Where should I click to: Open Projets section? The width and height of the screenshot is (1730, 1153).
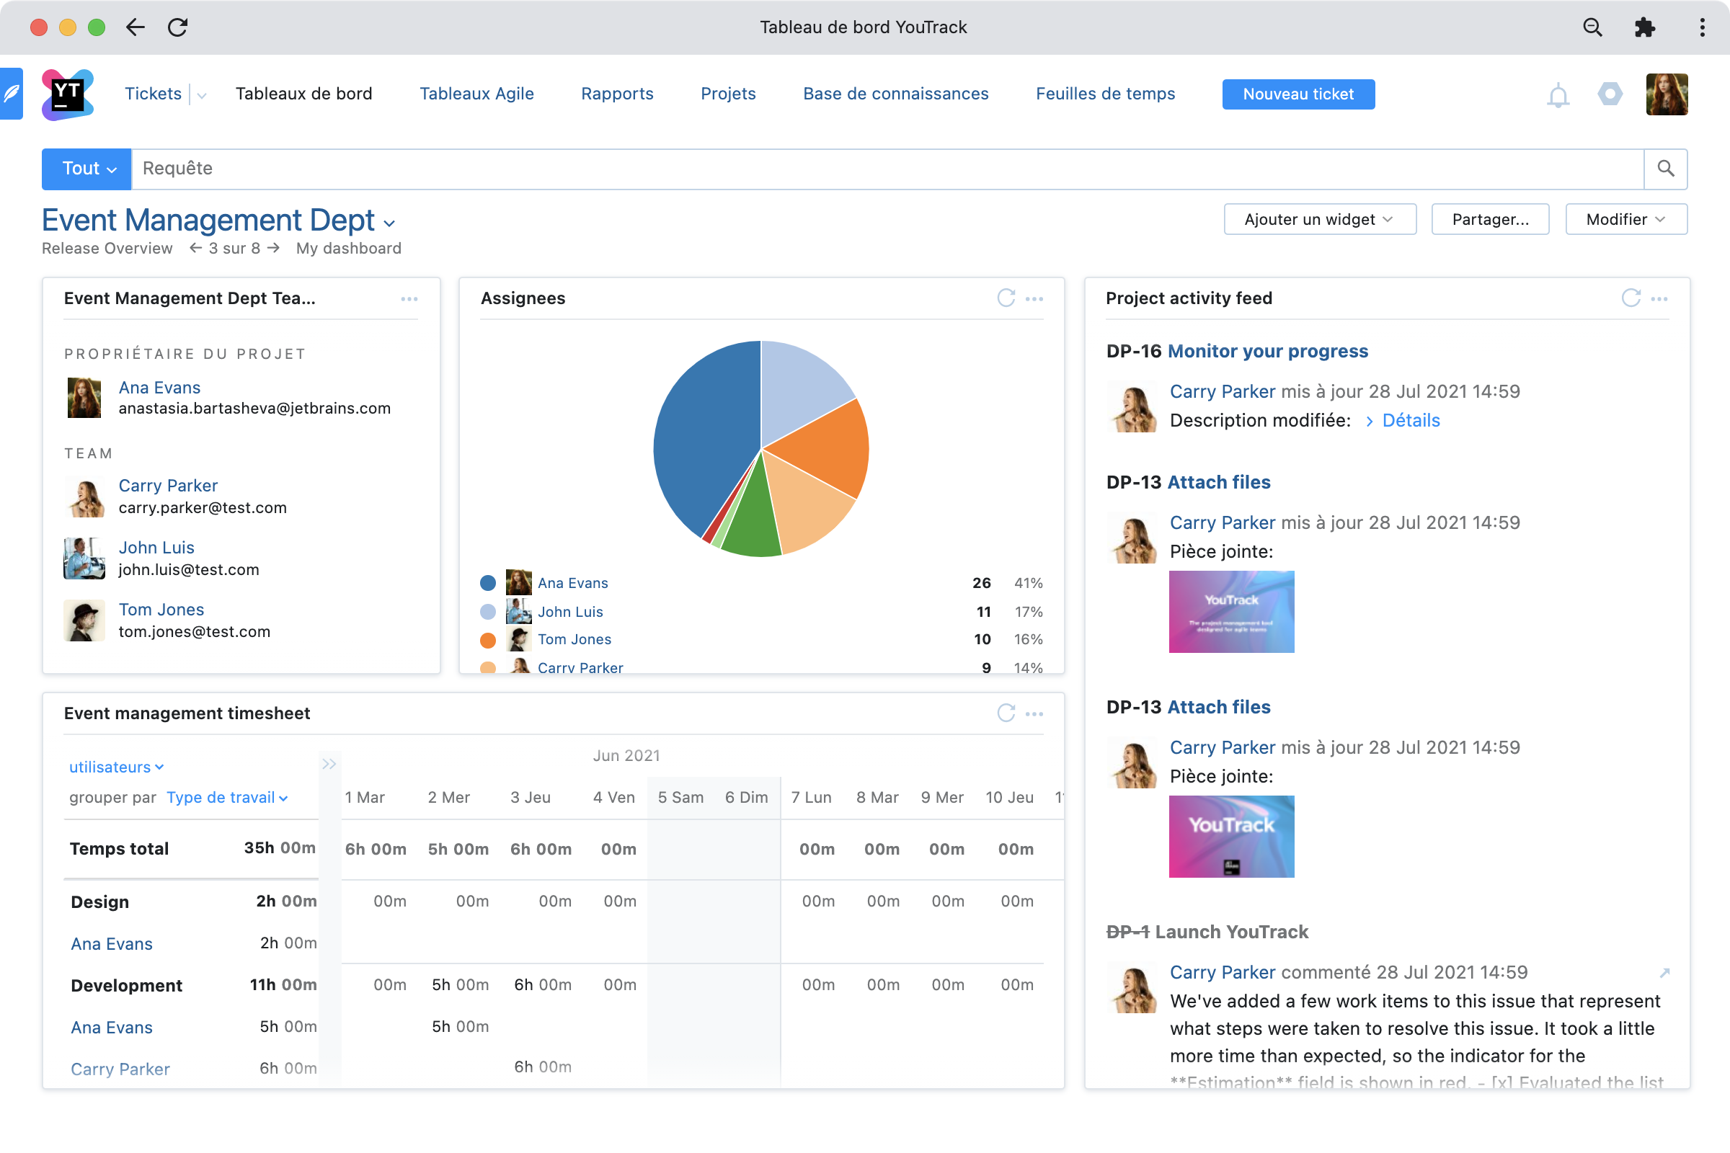[728, 94]
